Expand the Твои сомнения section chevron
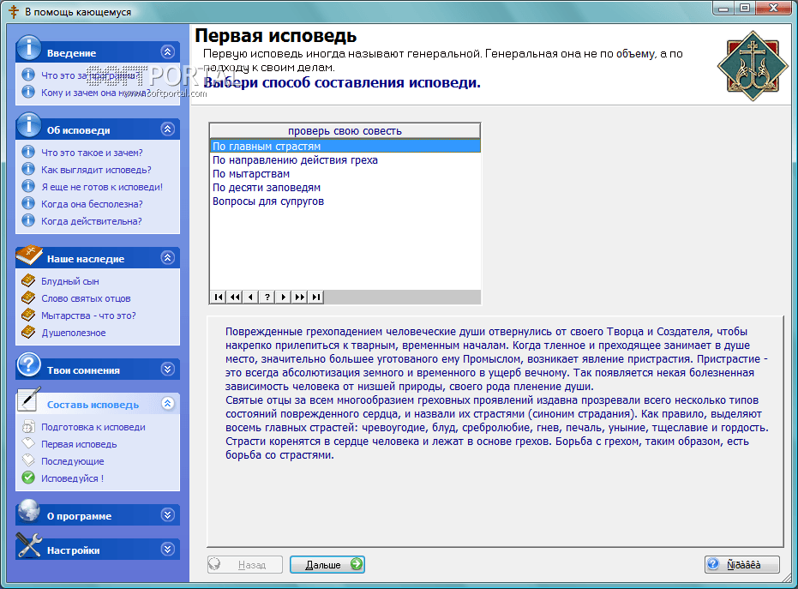 [x=168, y=370]
